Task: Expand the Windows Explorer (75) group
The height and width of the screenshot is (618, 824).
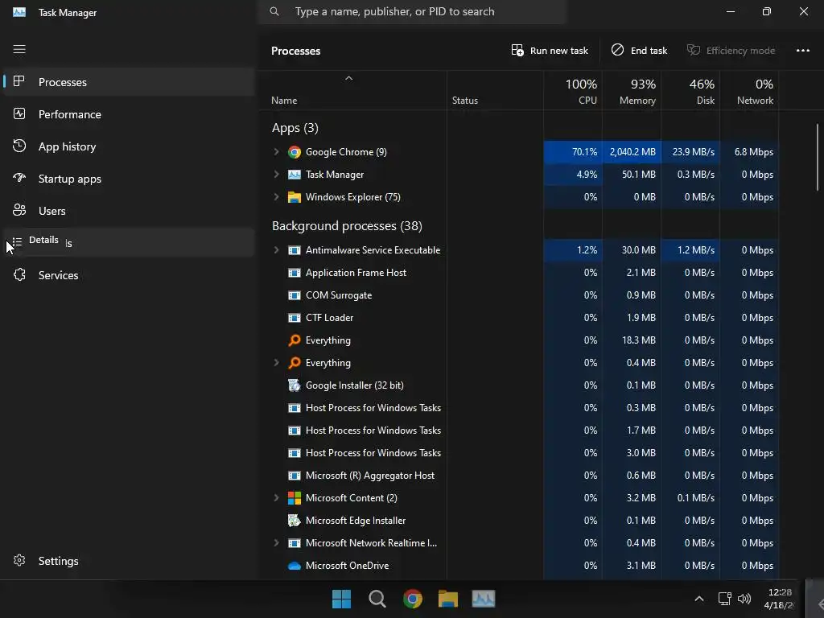Action: tap(277, 197)
